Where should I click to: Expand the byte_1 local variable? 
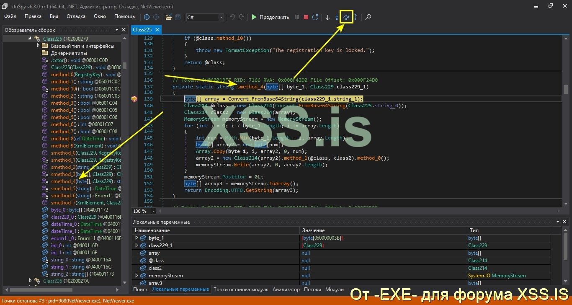(x=137, y=238)
